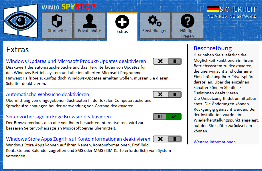This screenshot has width=262, height=171.
Task: Switch to the Privatsphäre tab label
Action: (90, 31)
